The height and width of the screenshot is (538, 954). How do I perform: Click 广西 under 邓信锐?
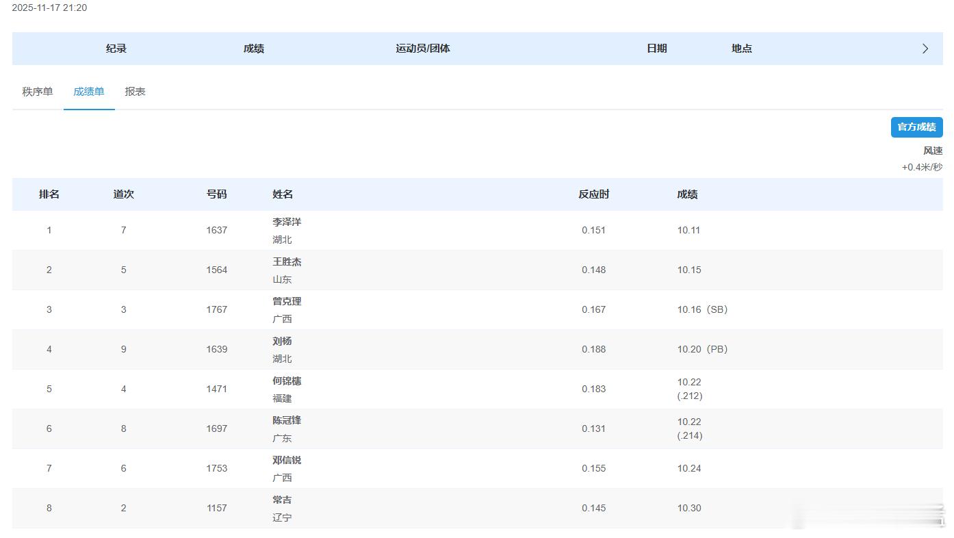pyautogui.click(x=282, y=478)
